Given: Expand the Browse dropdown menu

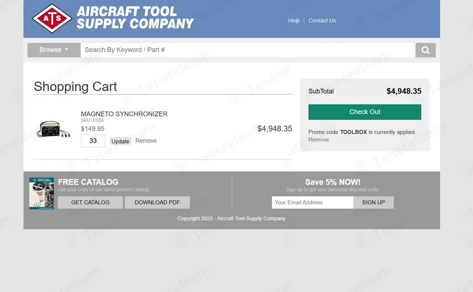Looking at the screenshot, I should coord(54,50).
